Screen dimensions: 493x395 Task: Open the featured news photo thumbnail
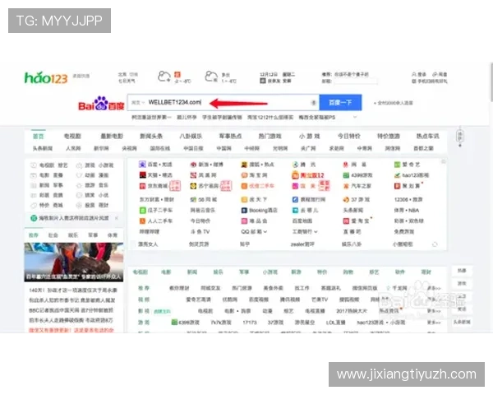click(x=74, y=262)
